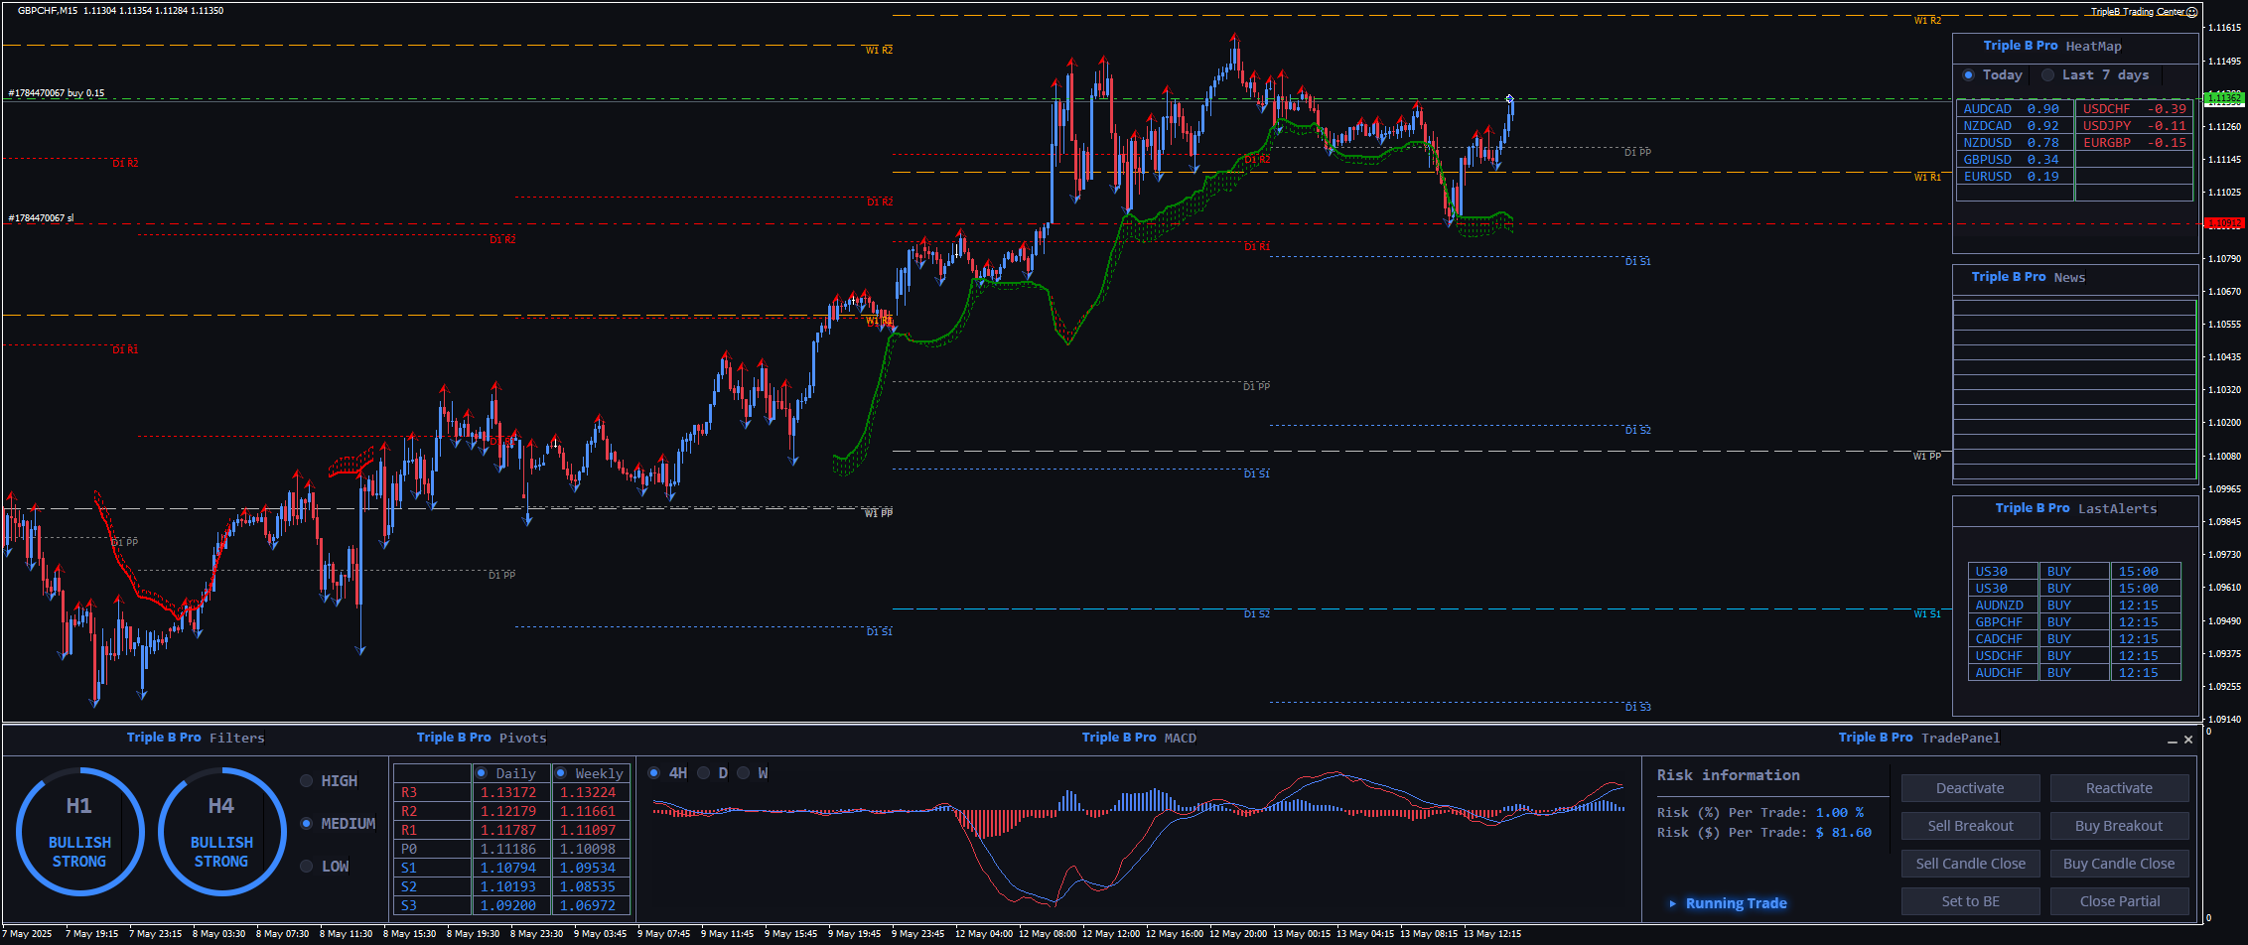
Task: Click the TripleB Trading Center smiley icon
Action: pos(2191,13)
